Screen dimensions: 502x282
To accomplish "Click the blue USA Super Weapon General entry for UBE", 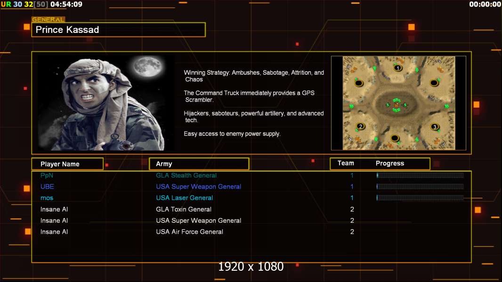I will [199, 187].
